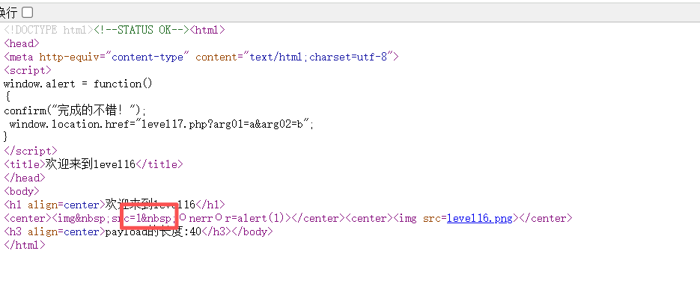Image resolution: width=700 pixels, height=292 pixels.
Task: Click the charset=utf-8 attribute value
Action: (x=348, y=57)
